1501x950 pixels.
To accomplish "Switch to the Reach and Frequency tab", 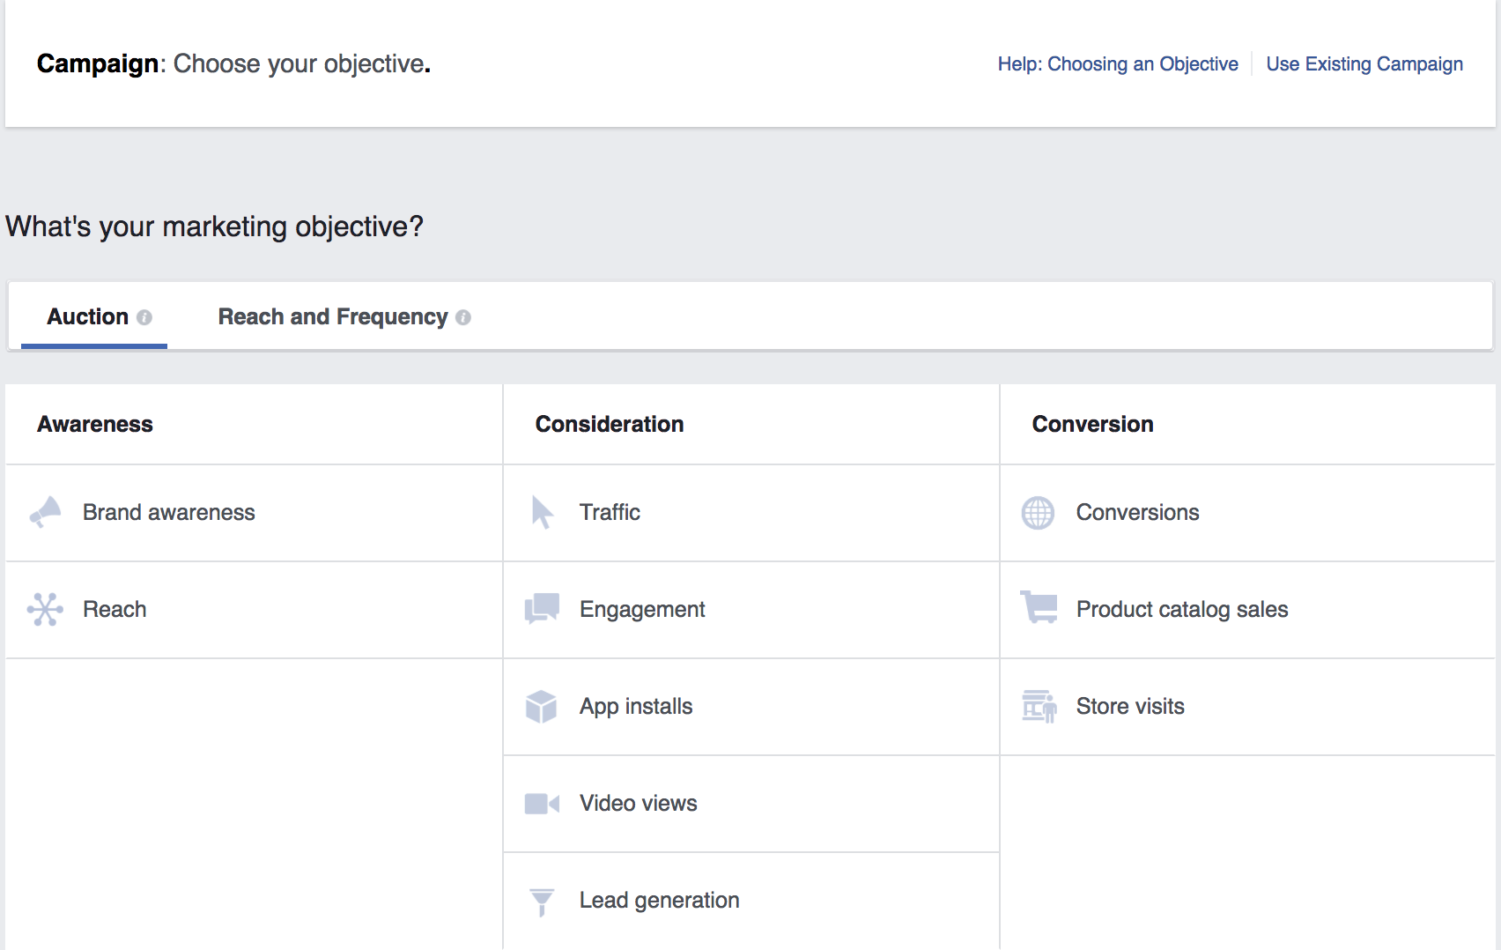I will pyautogui.click(x=333, y=316).
